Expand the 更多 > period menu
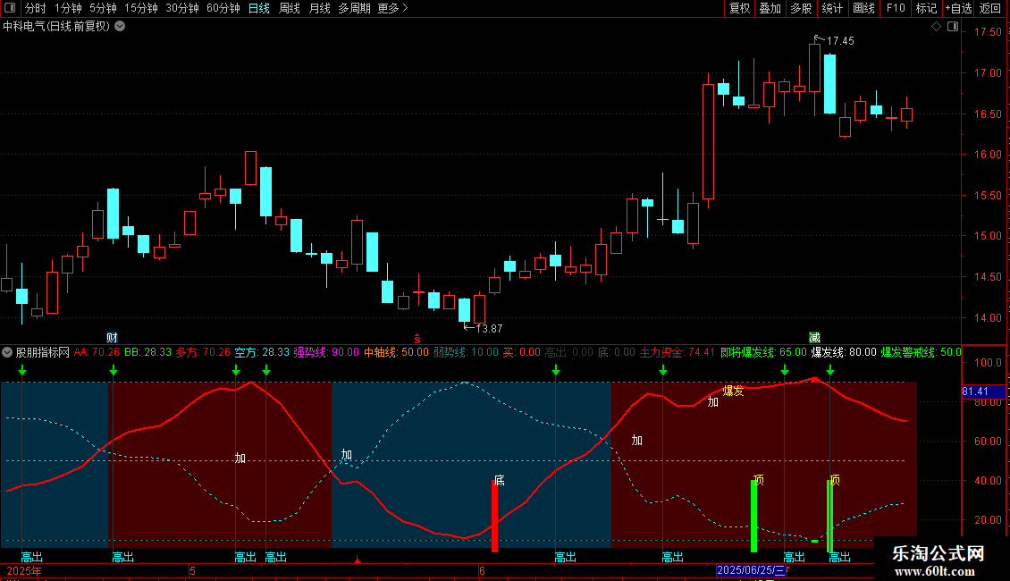 pos(392,8)
